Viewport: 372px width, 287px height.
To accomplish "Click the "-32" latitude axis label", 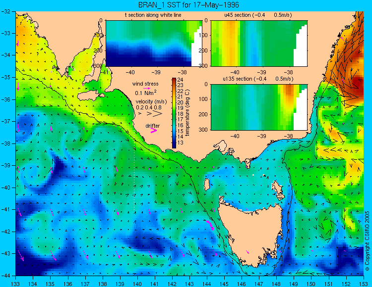I will 5,11.
